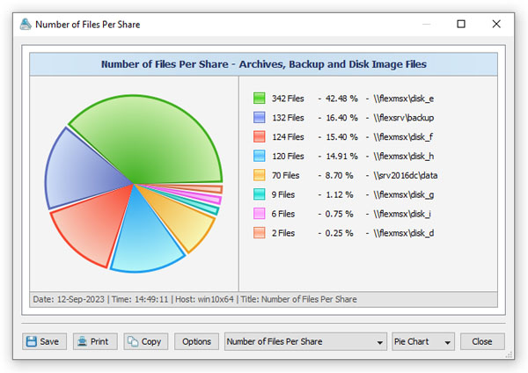Click the orange srv2016dc data legend swatch
This screenshot has height=373, width=528.
[259, 175]
